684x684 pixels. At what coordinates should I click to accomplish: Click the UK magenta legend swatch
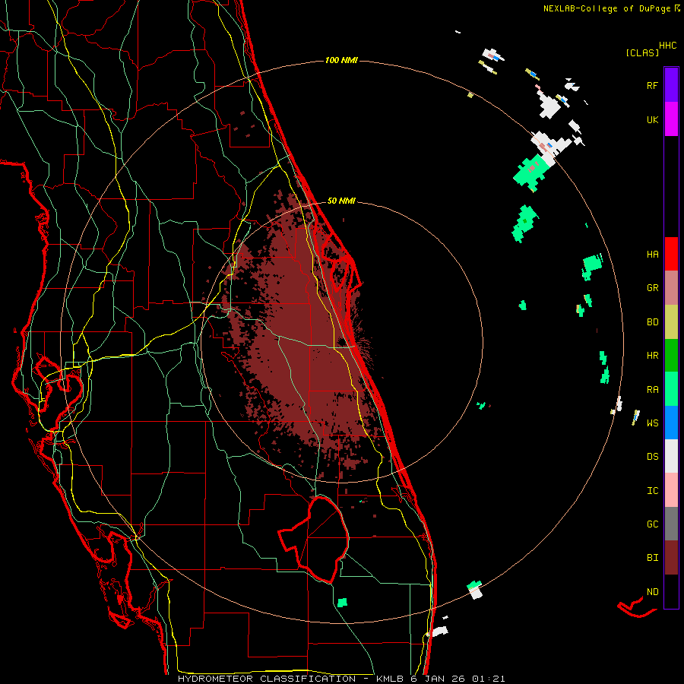pyautogui.click(x=671, y=119)
